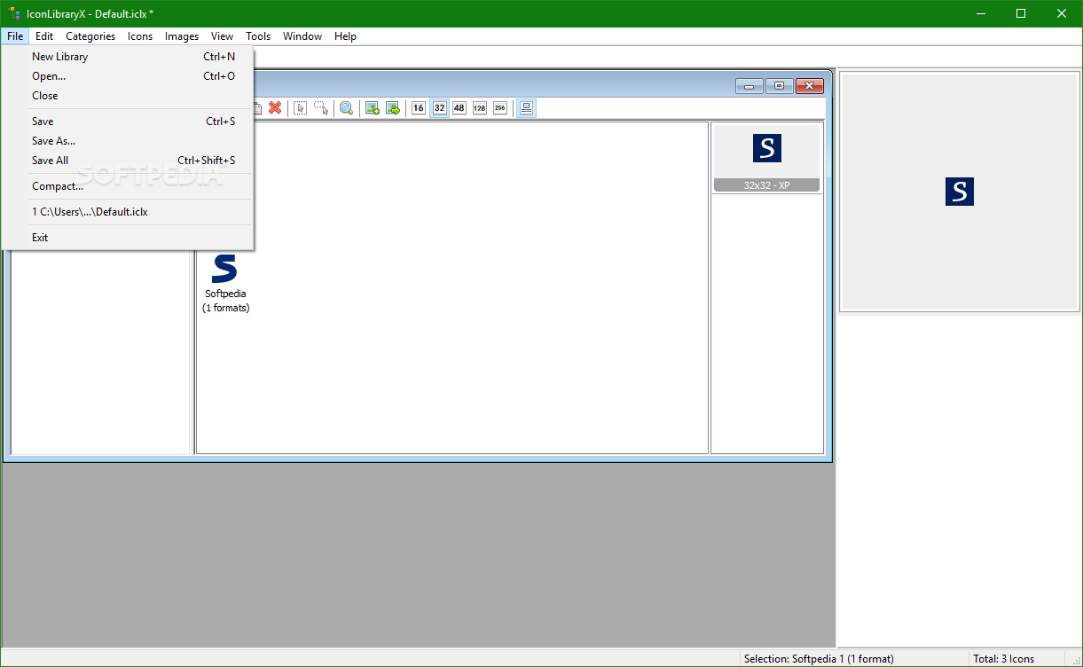Click the magnifier search icon
The height and width of the screenshot is (667, 1083).
(x=347, y=107)
